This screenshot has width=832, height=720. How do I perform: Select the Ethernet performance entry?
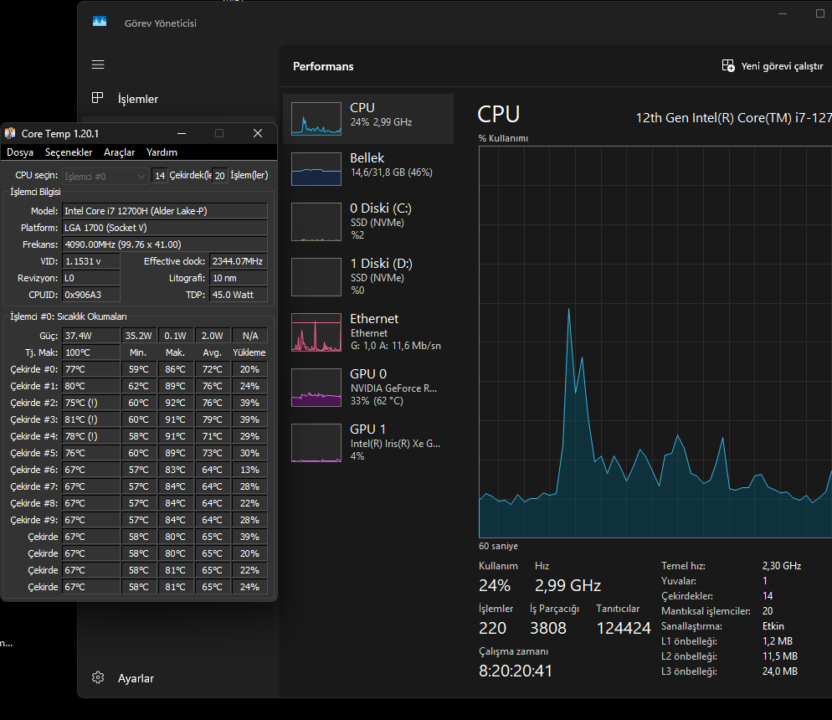point(368,332)
